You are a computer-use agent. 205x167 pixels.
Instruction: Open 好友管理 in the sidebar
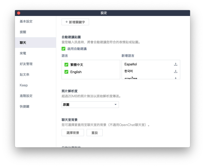click(x=26, y=64)
